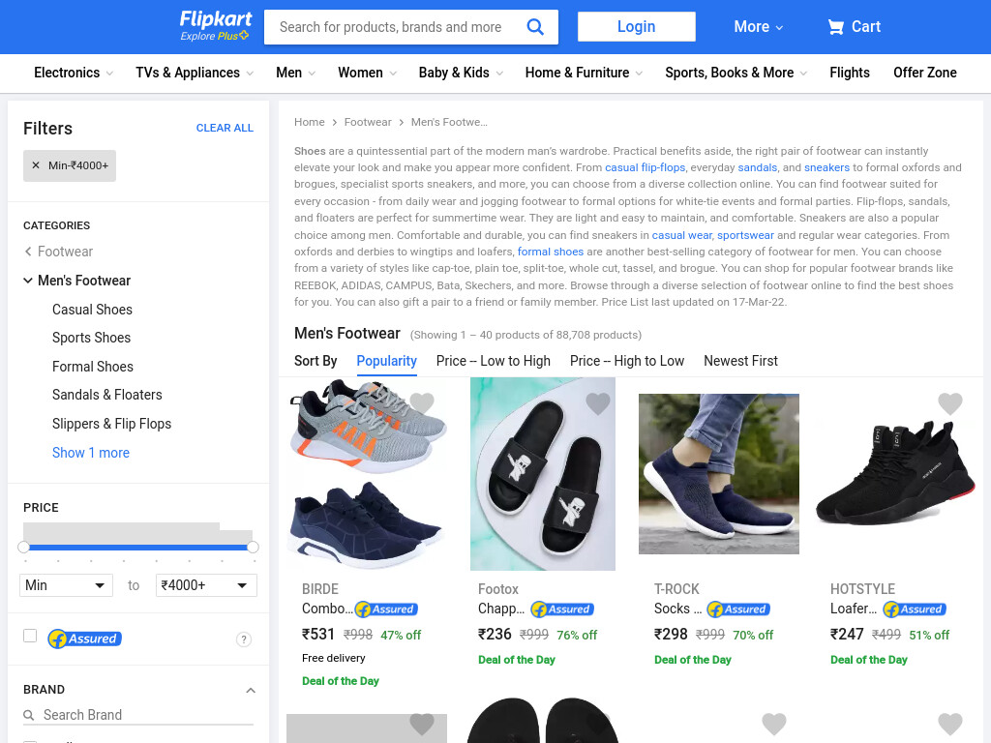Open the Women category menu
The width and height of the screenshot is (991, 743).
pos(367,73)
